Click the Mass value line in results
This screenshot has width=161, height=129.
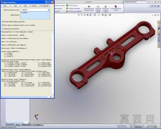coord(9,42)
